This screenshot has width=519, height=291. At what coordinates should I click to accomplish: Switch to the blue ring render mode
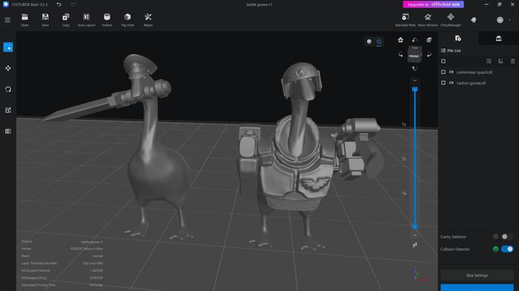379,41
